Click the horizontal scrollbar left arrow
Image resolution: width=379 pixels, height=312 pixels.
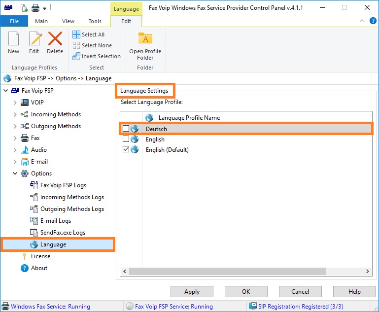point(125,272)
